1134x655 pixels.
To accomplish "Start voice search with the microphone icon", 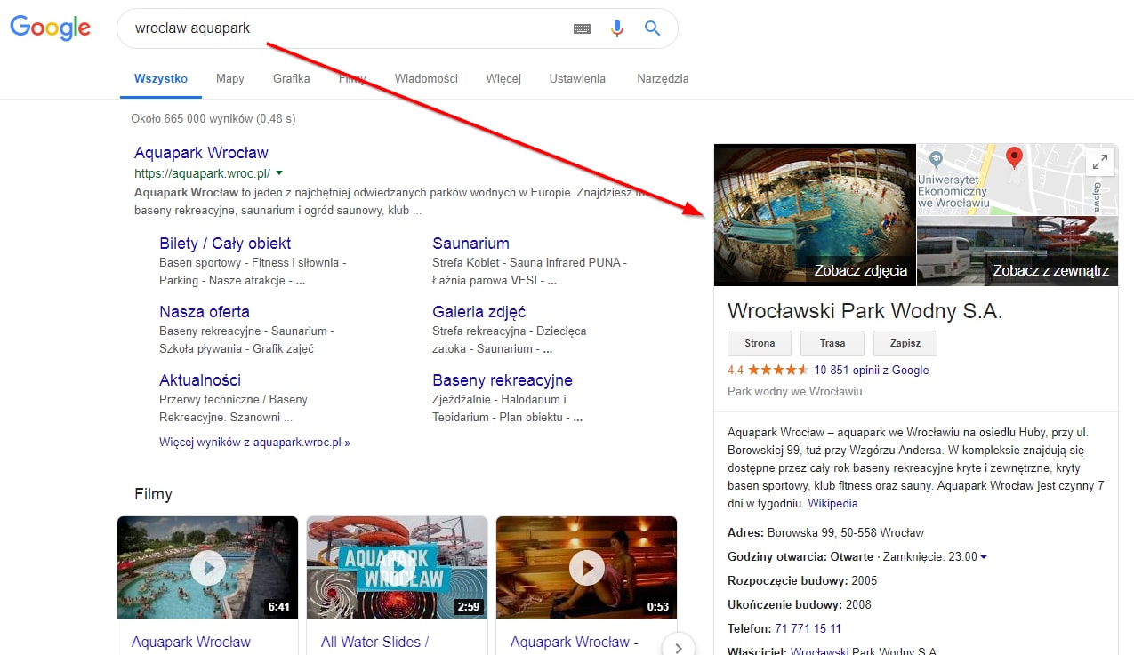I will pyautogui.click(x=617, y=28).
